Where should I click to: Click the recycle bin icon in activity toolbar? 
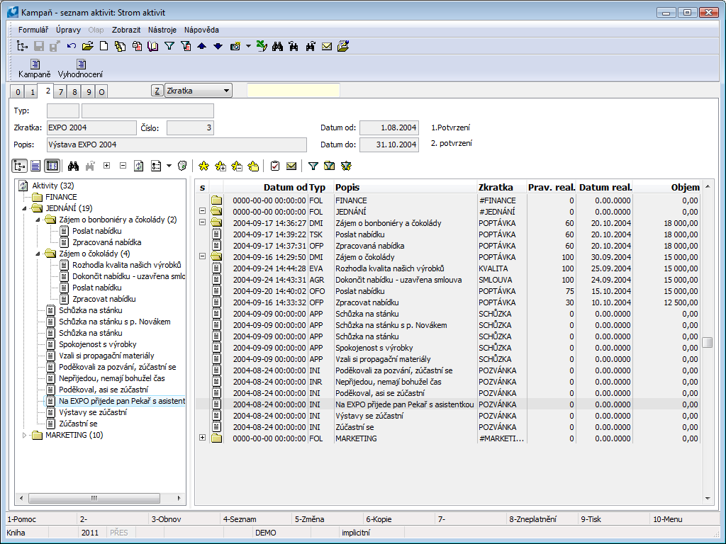pos(182,166)
